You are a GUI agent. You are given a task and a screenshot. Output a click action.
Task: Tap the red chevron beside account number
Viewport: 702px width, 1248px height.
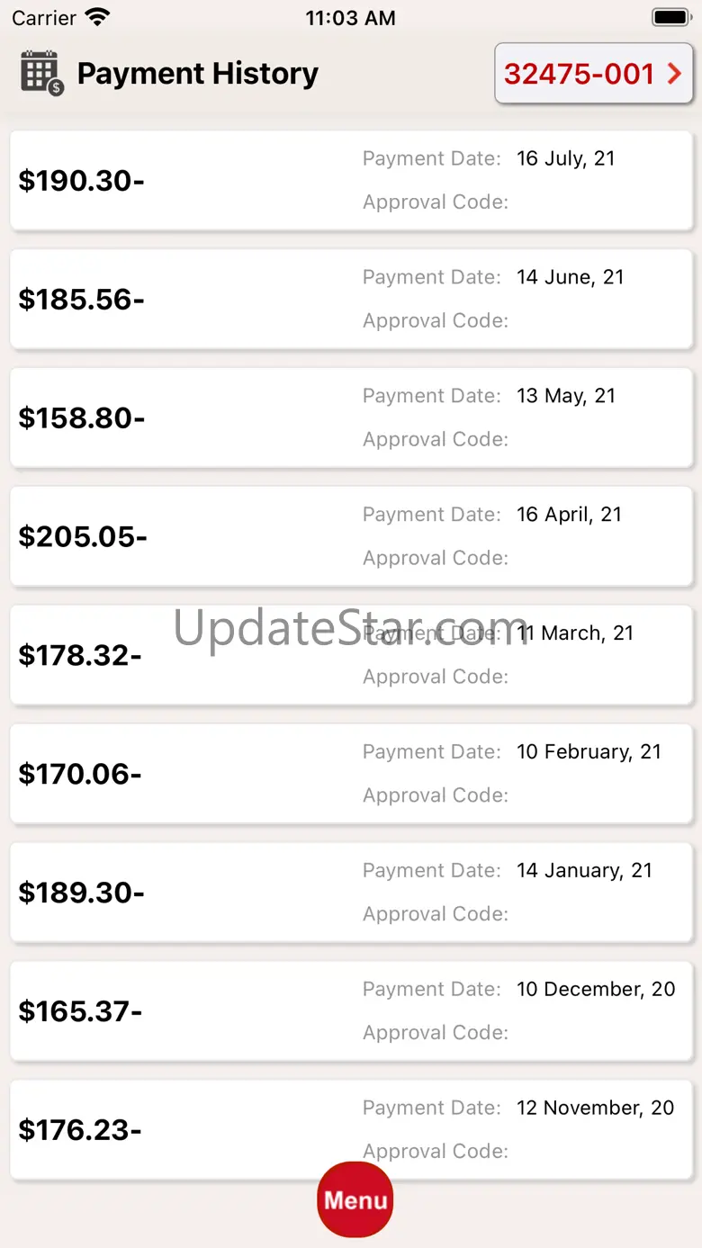(674, 74)
